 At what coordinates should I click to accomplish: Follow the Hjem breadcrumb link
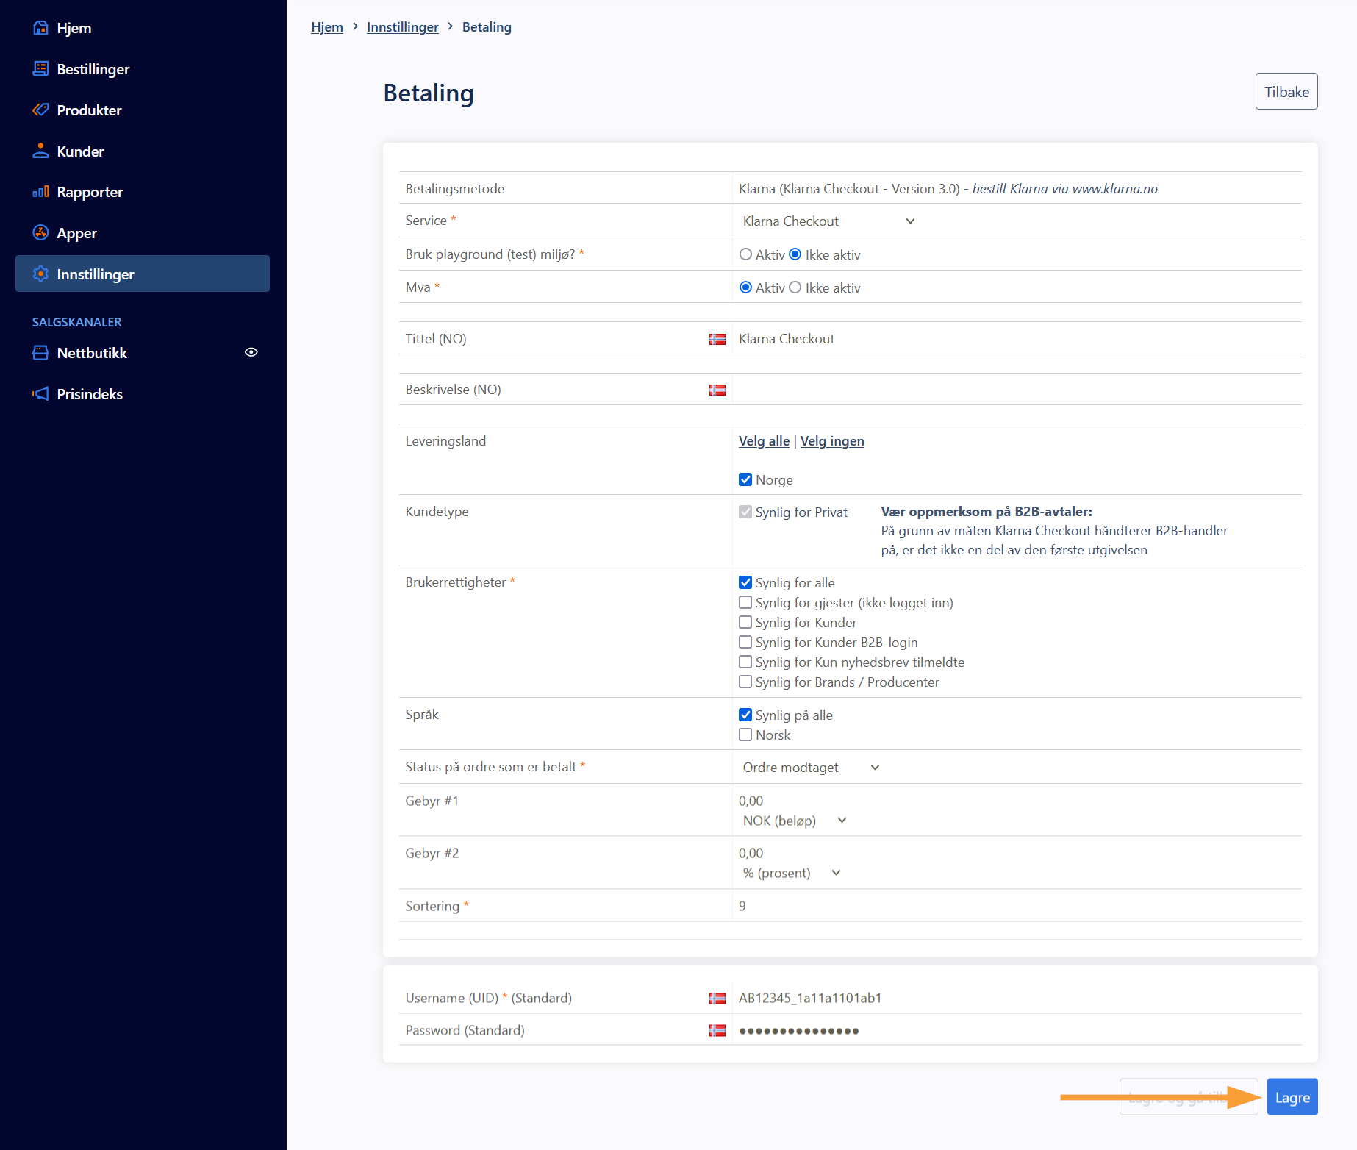(327, 27)
